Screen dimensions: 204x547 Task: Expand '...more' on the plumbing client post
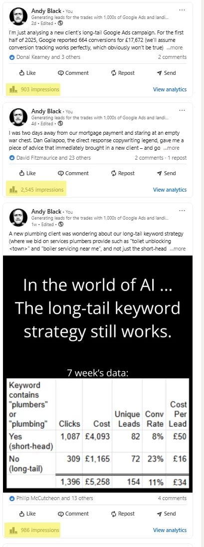click(178, 249)
